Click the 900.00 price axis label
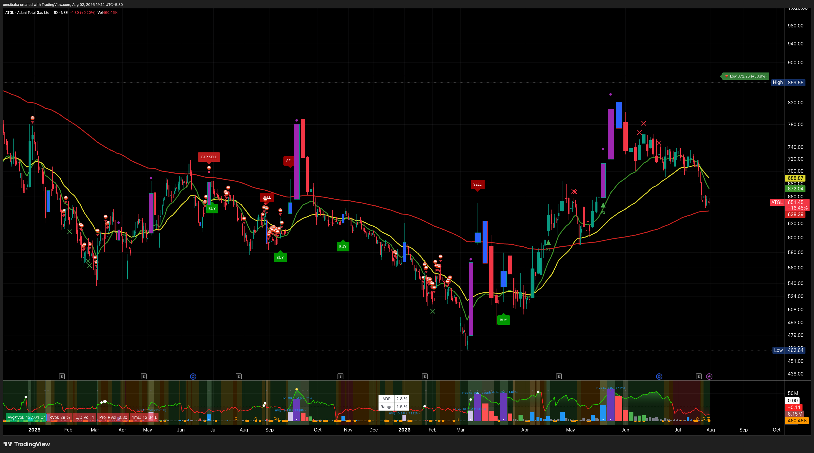Viewport: 814px width, 453px height. 795,62
